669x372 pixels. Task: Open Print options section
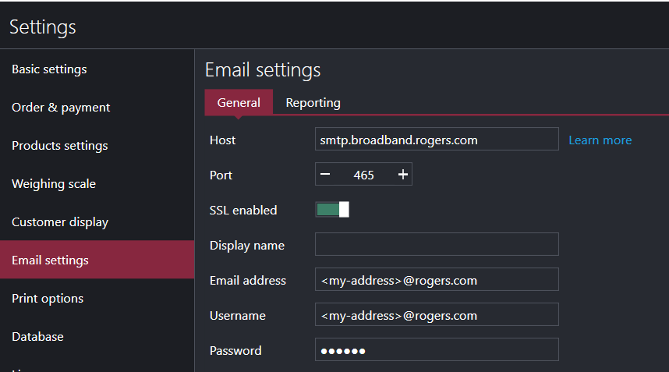48,299
